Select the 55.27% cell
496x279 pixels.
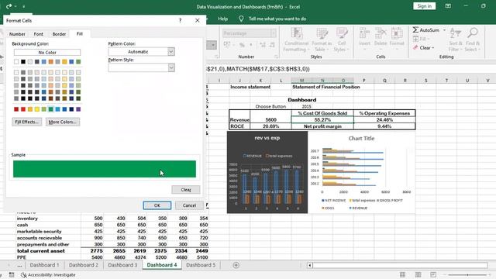[322, 119]
